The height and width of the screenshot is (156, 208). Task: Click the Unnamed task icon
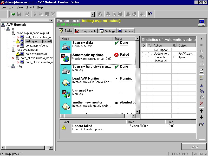pos(66,94)
